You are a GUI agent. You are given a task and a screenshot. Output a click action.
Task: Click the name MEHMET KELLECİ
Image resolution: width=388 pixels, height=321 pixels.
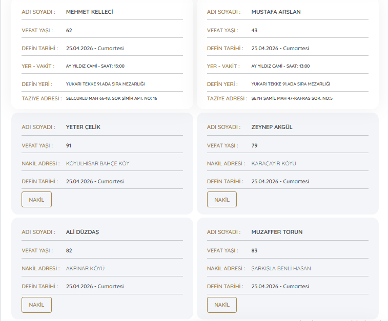tap(90, 12)
